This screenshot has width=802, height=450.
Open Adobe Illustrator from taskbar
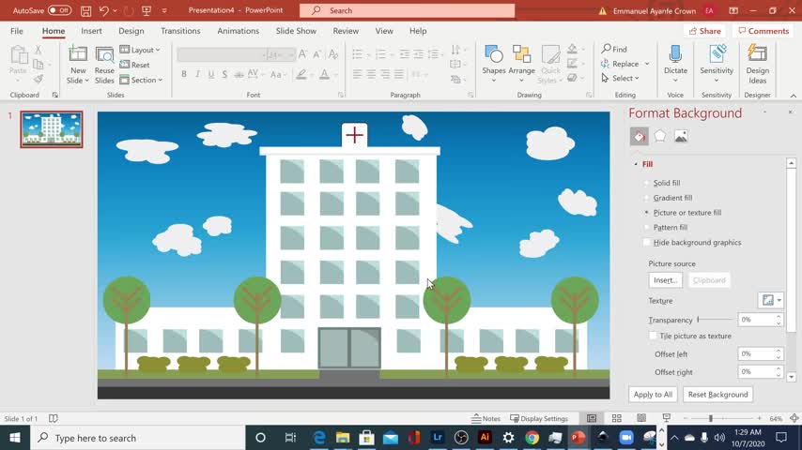(x=485, y=438)
